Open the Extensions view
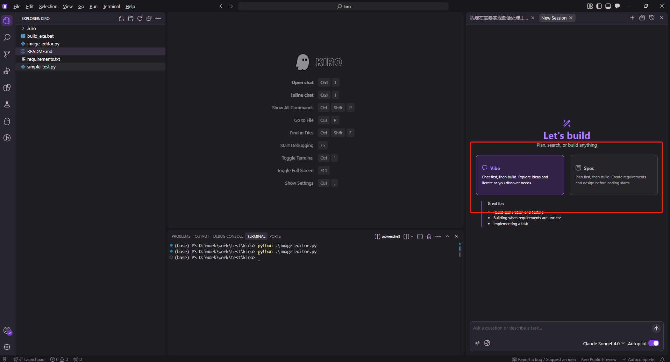This screenshot has width=670, height=362. coord(7,88)
